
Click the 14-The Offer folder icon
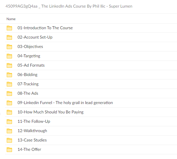9,150
